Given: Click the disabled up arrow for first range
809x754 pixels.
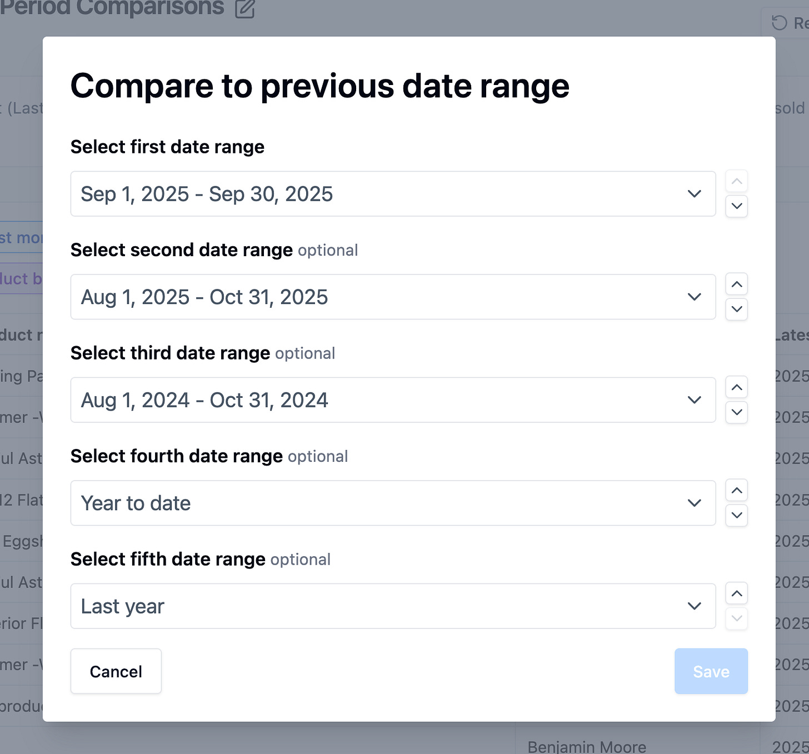Looking at the screenshot, I should tap(736, 181).
